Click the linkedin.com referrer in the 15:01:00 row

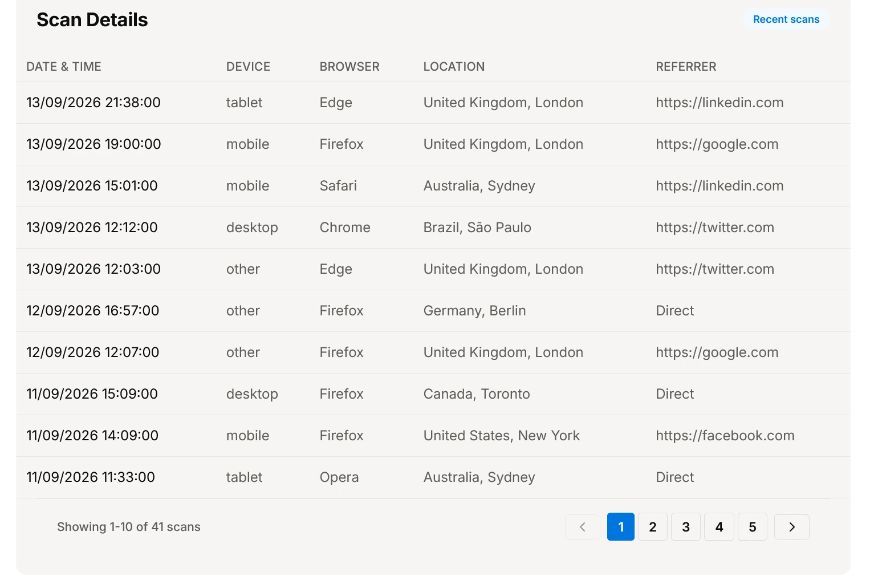(720, 186)
